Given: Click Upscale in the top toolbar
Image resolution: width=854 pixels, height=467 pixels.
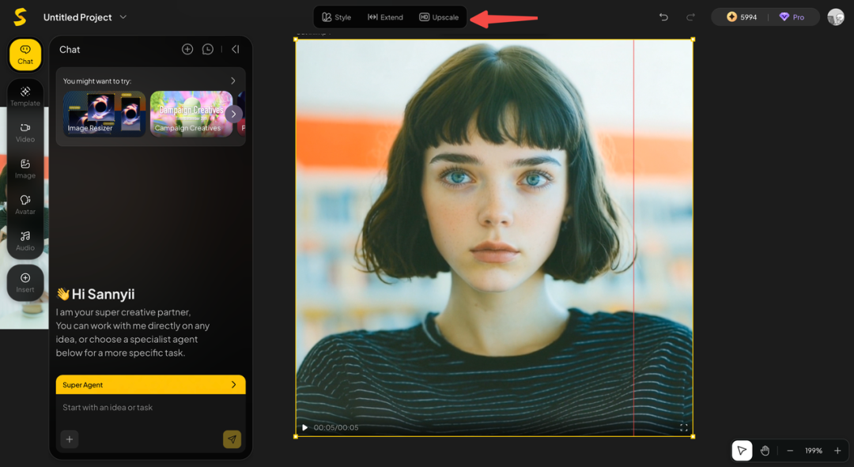Looking at the screenshot, I should (x=439, y=17).
